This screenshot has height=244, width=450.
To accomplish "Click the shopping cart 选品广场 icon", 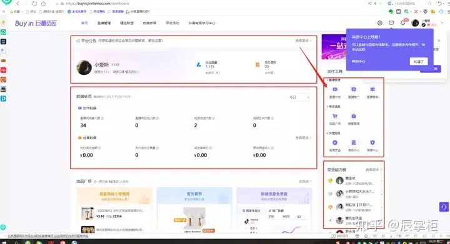I will tap(334, 116).
